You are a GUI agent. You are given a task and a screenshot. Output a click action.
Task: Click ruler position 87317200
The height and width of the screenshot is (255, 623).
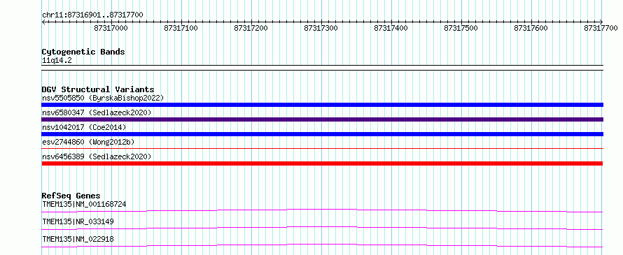[251, 28]
